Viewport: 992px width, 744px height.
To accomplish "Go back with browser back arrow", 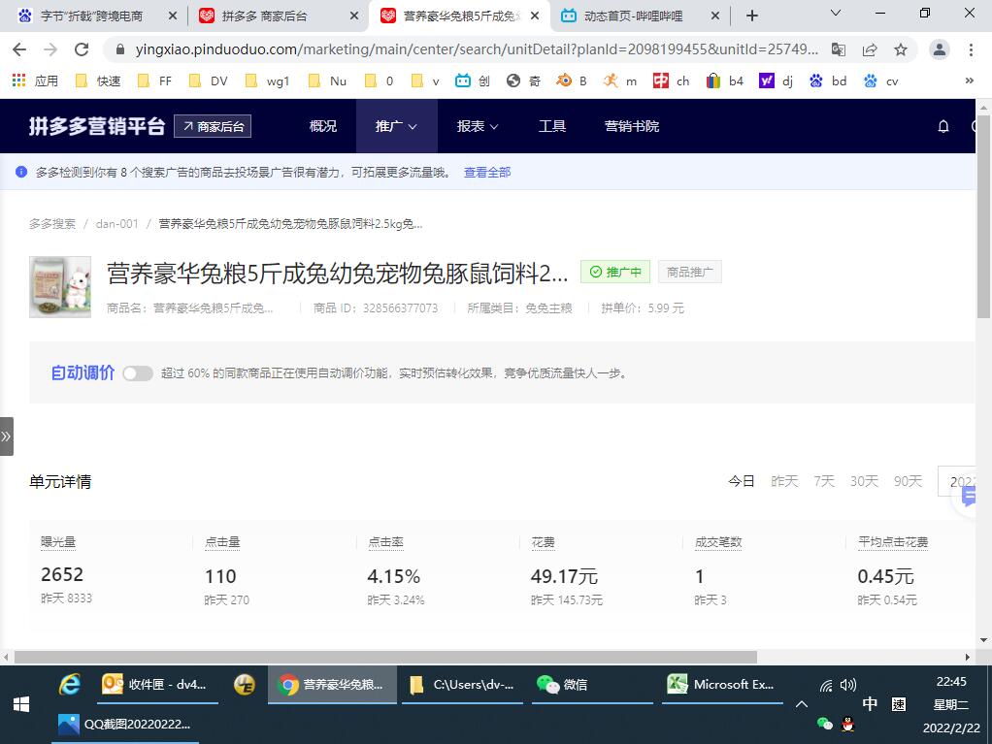I will tap(19, 49).
